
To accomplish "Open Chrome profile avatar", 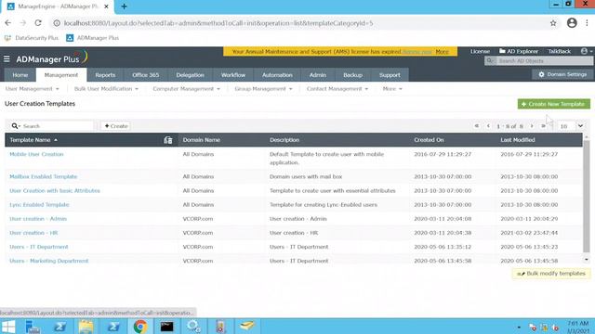I will pyautogui.click(x=572, y=23).
